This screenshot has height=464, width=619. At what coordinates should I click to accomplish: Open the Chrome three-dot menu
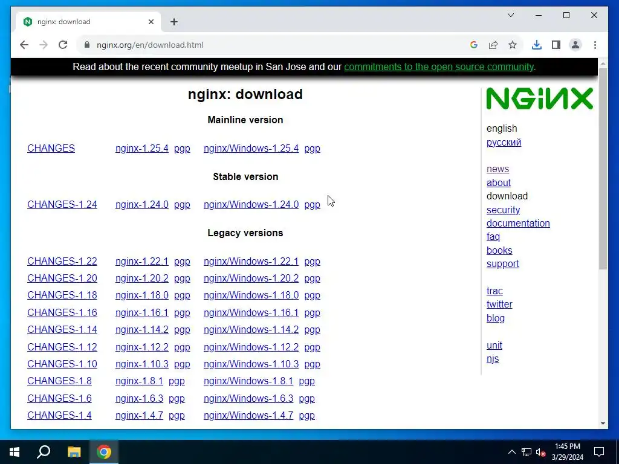pyautogui.click(x=595, y=45)
